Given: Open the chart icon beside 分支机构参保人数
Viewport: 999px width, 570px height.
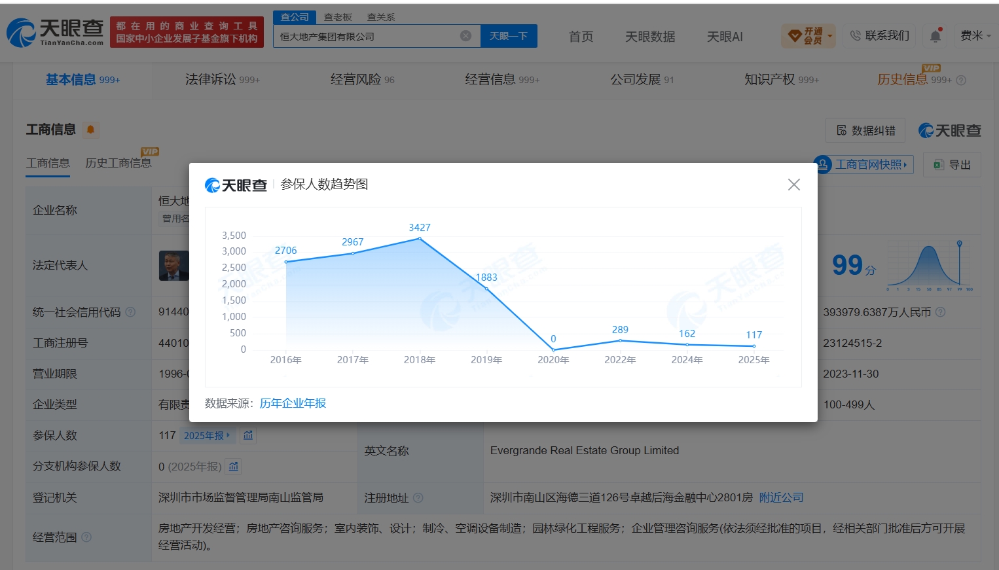Looking at the screenshot, I should tap(234, 467).
